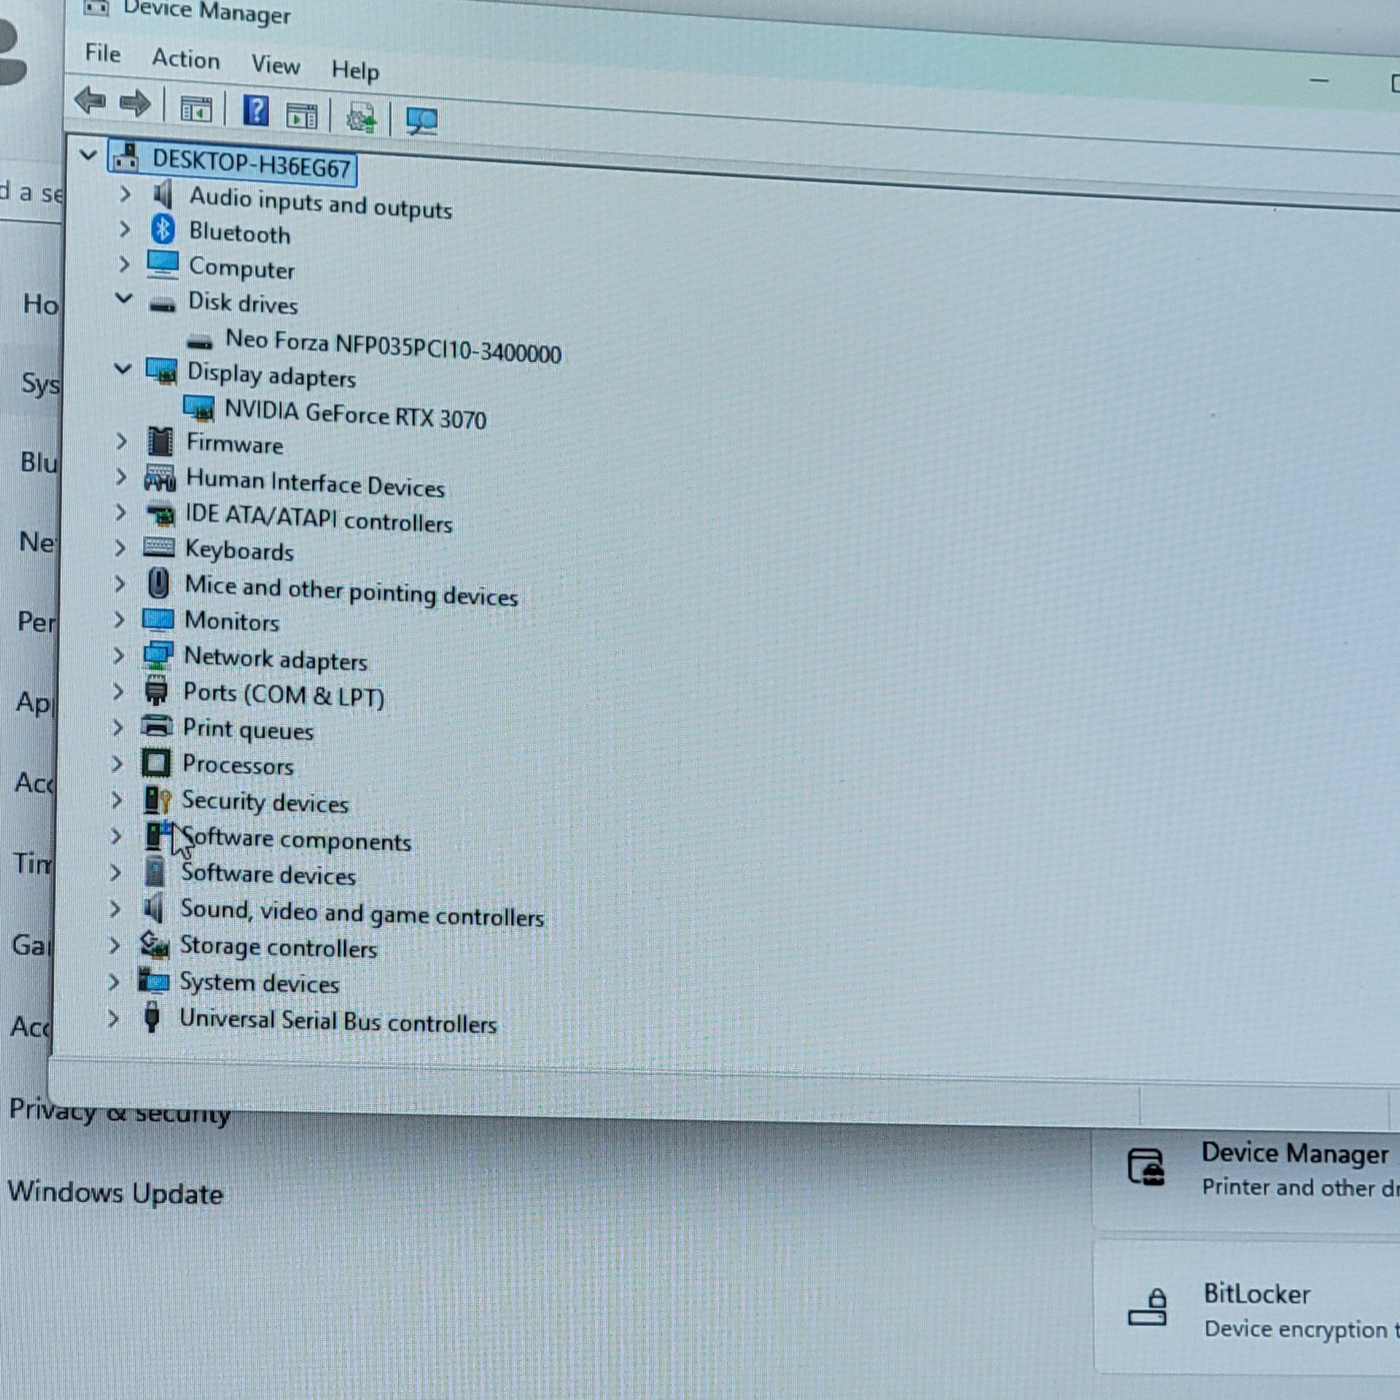The image size is (1400, 1400).
Task: Open the Action menu
Action: 186,59
